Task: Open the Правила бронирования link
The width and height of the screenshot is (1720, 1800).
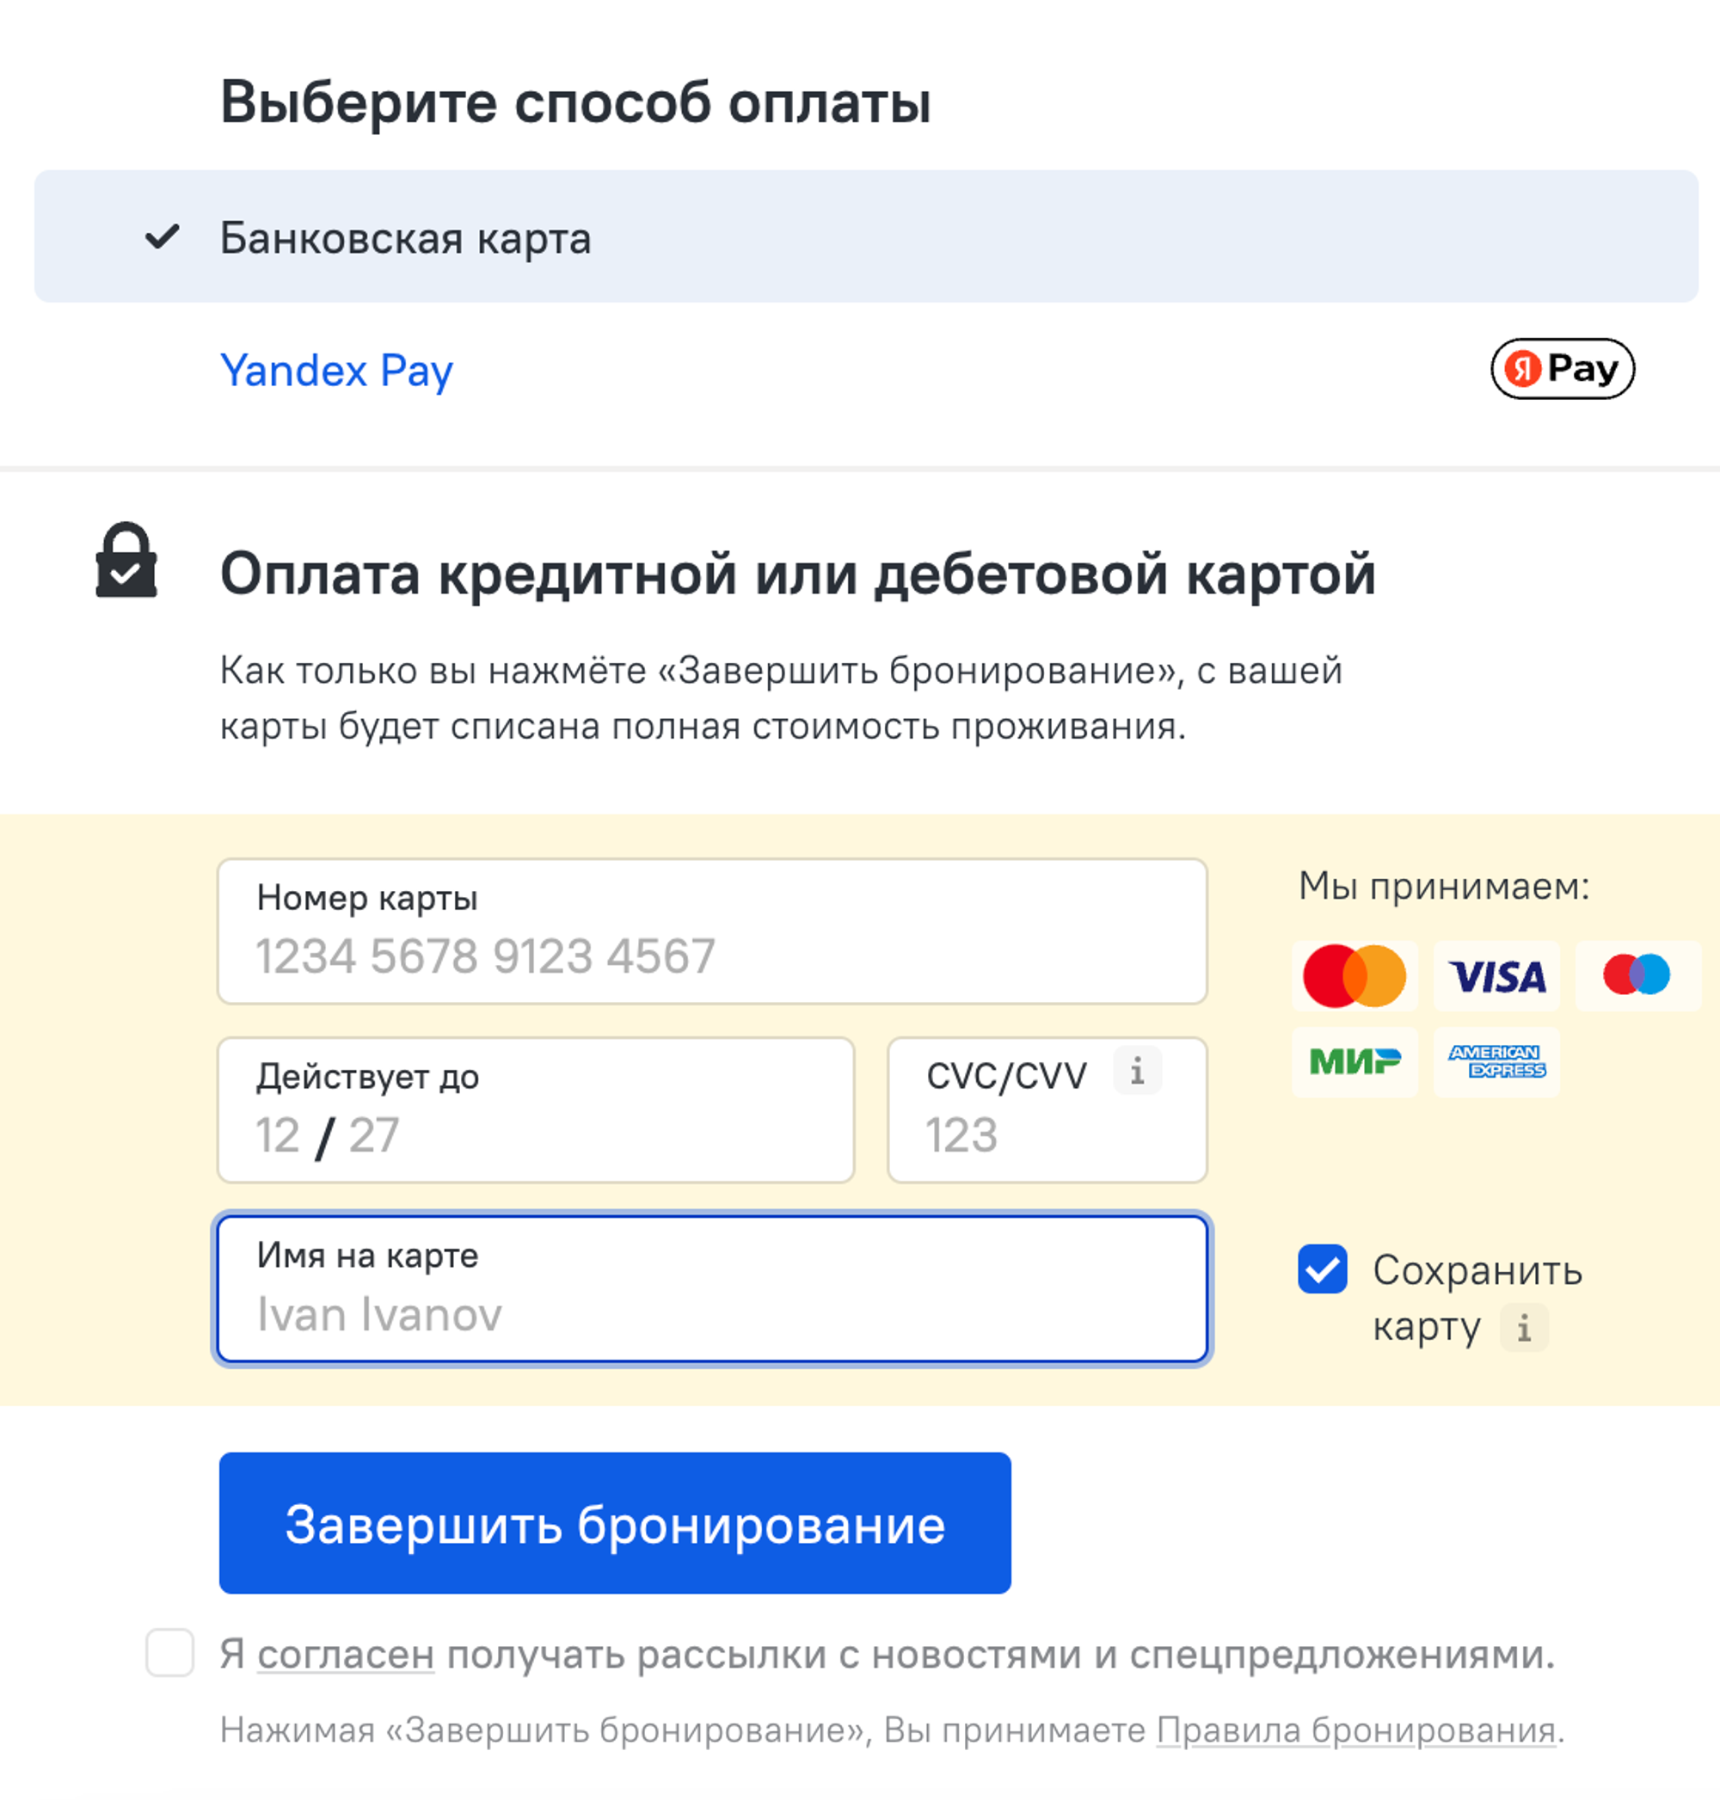Action: [x=1355, y=1730]
